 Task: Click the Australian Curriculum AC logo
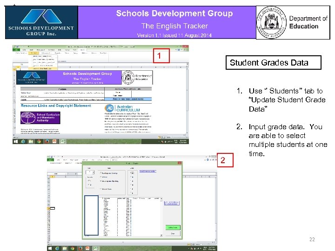point(110,108)
